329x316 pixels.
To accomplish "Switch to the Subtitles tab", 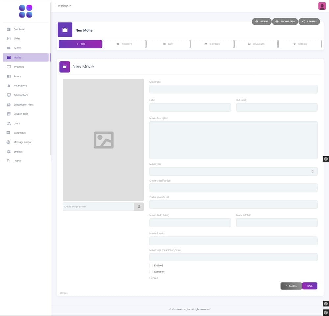I will pos(212,44).
